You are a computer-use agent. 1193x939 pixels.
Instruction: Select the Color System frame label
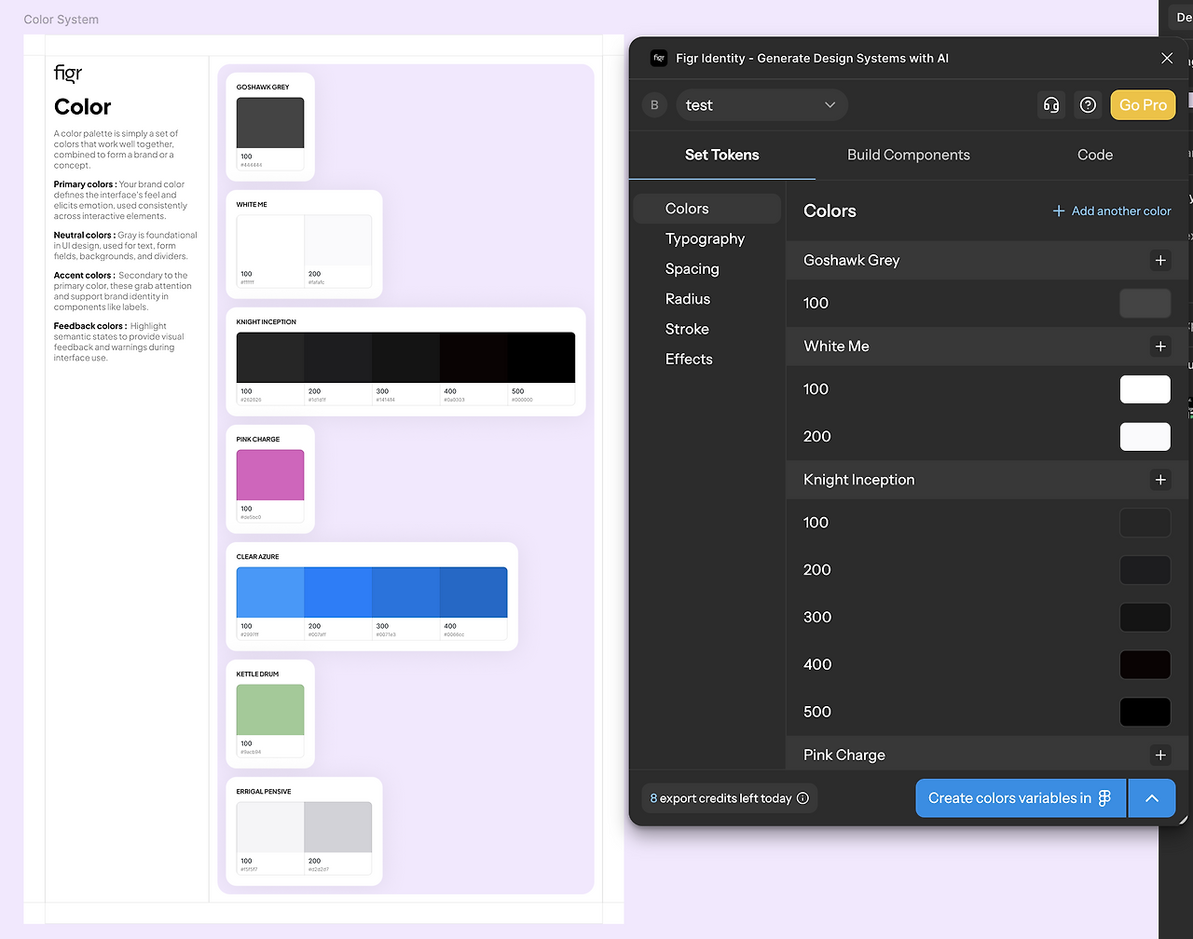pos(61,20)
